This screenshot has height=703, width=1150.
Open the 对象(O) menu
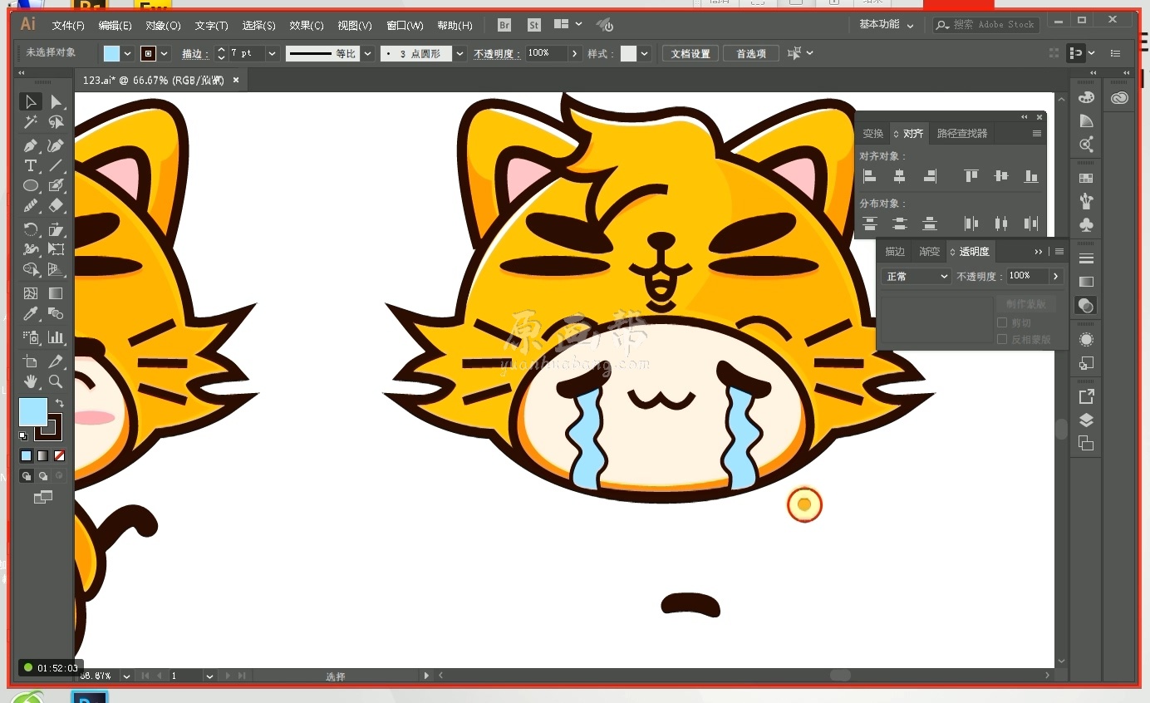click(163, 26)
